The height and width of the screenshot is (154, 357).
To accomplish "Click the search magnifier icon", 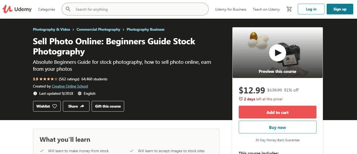I will tap(68, 9).
